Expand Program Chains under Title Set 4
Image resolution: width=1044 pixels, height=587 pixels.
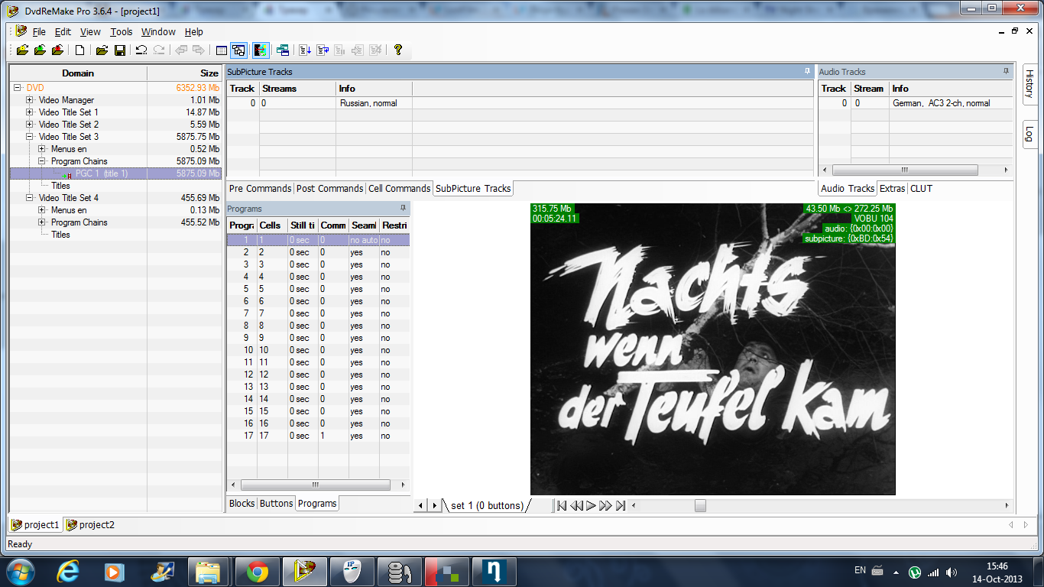pyautogui.click(x=42, y=222)
